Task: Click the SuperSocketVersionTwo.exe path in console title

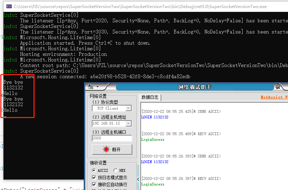Action: point(140,7)
